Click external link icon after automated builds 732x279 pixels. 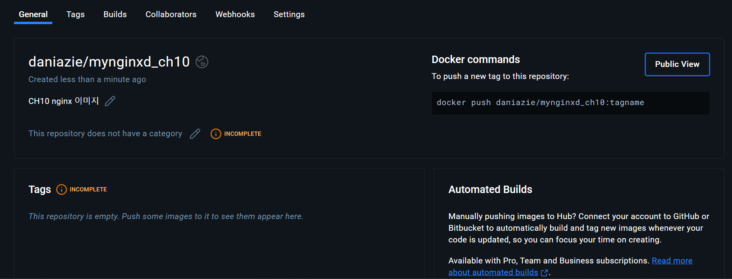(x=544, y=273)
